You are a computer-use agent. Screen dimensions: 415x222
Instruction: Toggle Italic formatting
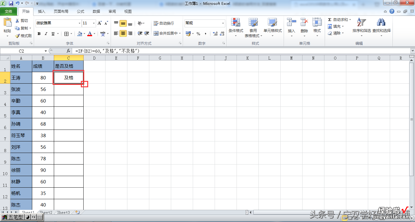click(x=46, y=34)
